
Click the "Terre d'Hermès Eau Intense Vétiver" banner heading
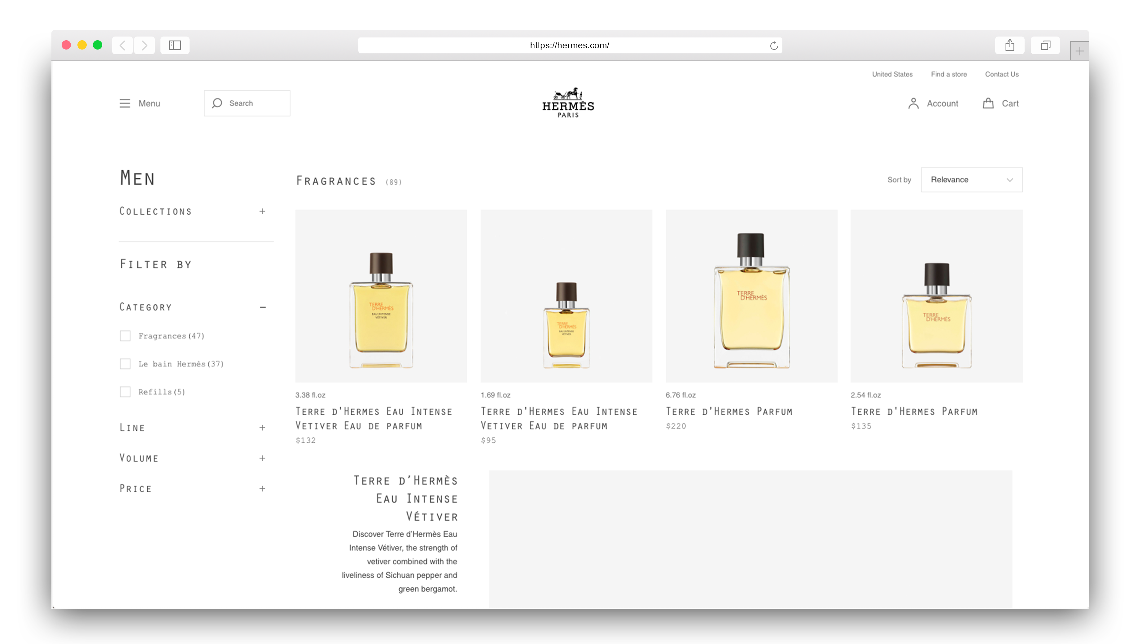click(x=406, y=498)
